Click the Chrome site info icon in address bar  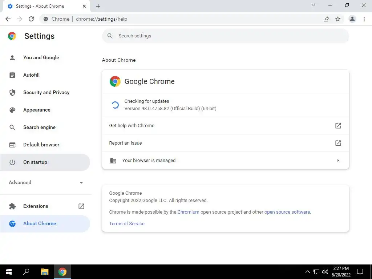(x=46, y=19)
